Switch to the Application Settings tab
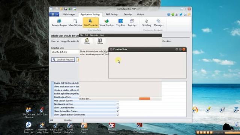Image resolution: width=240 pixels, height=135 pixels. (x=90, y=14)
